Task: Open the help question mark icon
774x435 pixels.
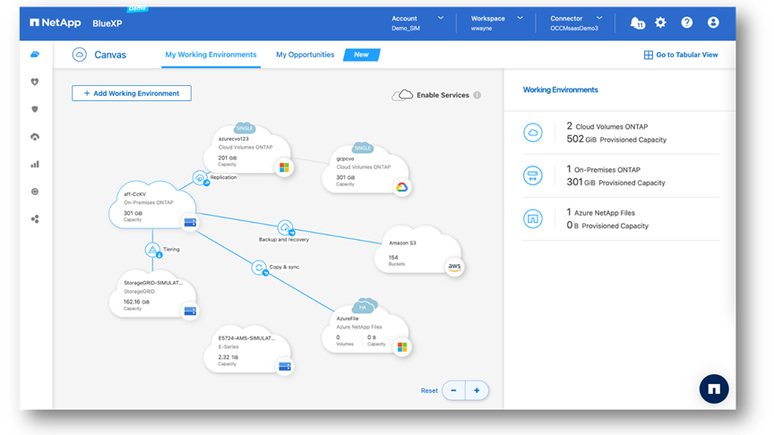Action: pyautogui.click(x=686, y=22)
